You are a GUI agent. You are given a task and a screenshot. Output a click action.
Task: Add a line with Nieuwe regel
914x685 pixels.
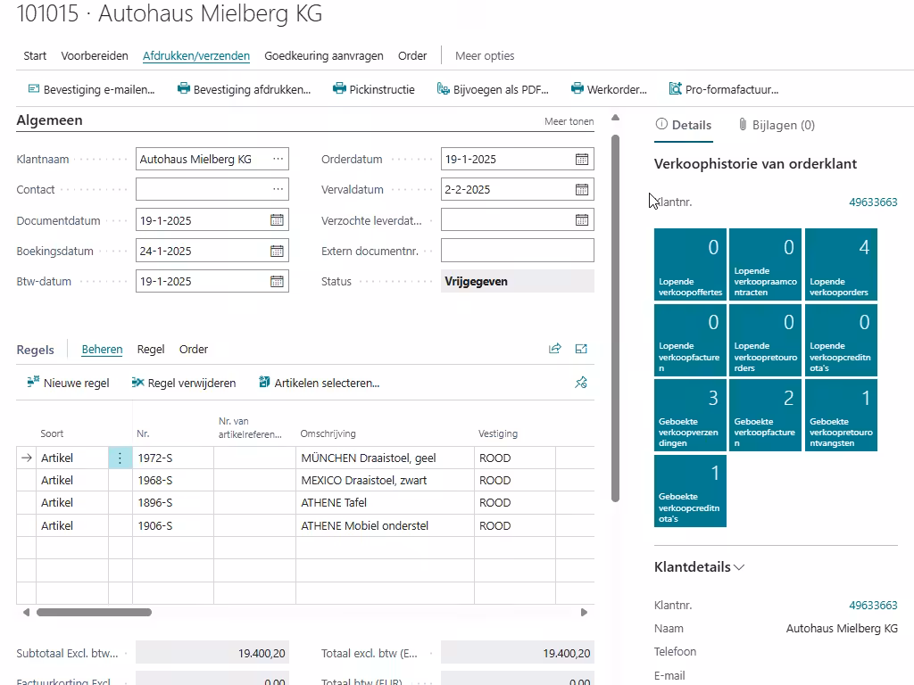click(68, 383)
